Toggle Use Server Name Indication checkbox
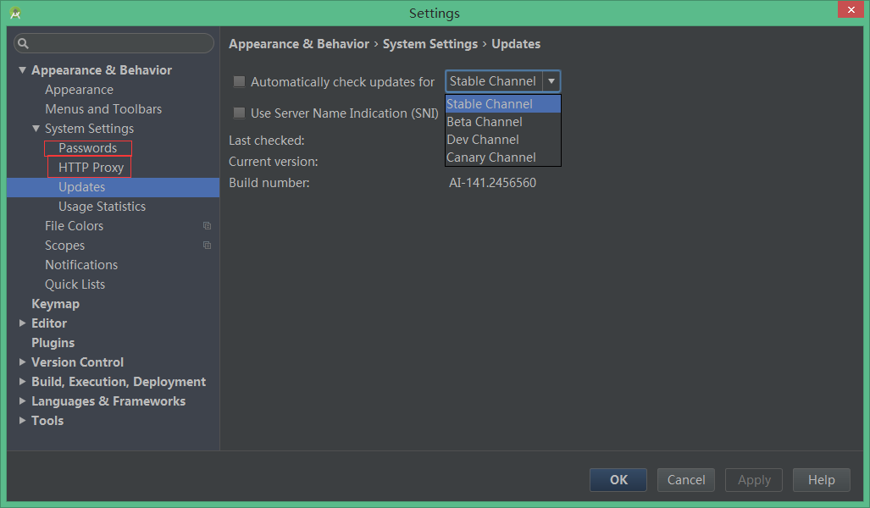Viewport: 870px width, 508px height. (239, 113)
